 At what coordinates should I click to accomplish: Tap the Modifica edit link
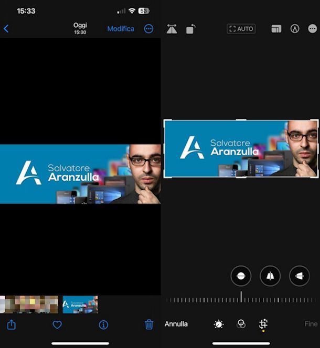121,29
